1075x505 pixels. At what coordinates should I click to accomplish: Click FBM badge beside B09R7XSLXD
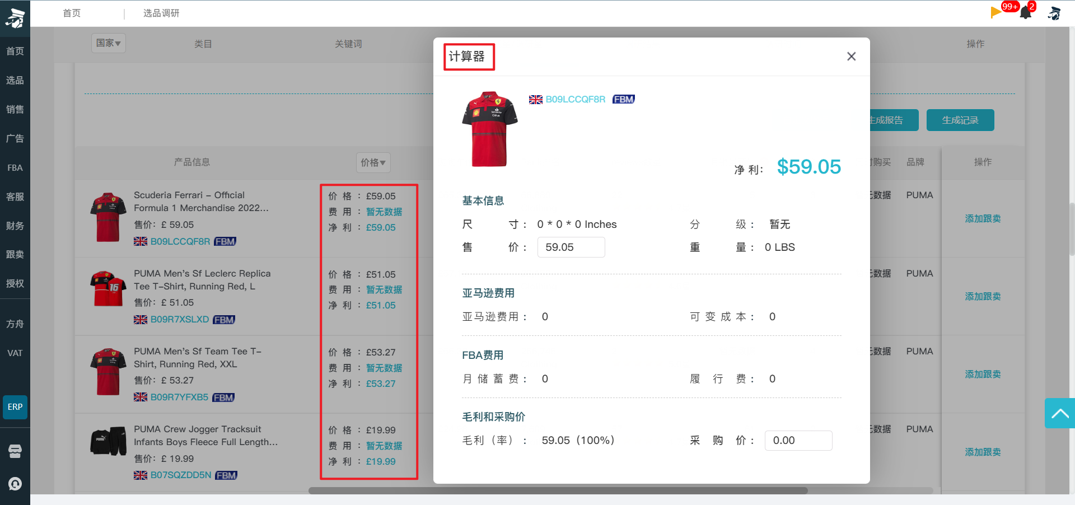click(x=224, y=320)
